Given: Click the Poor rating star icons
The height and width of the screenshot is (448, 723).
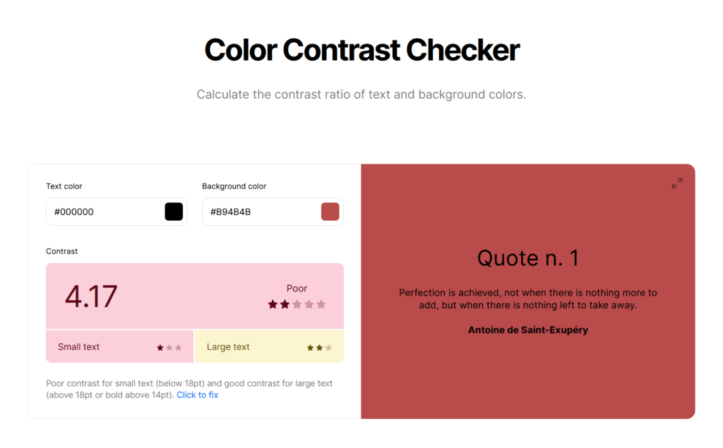Looking at the screenshot, I should click(297, 305).
